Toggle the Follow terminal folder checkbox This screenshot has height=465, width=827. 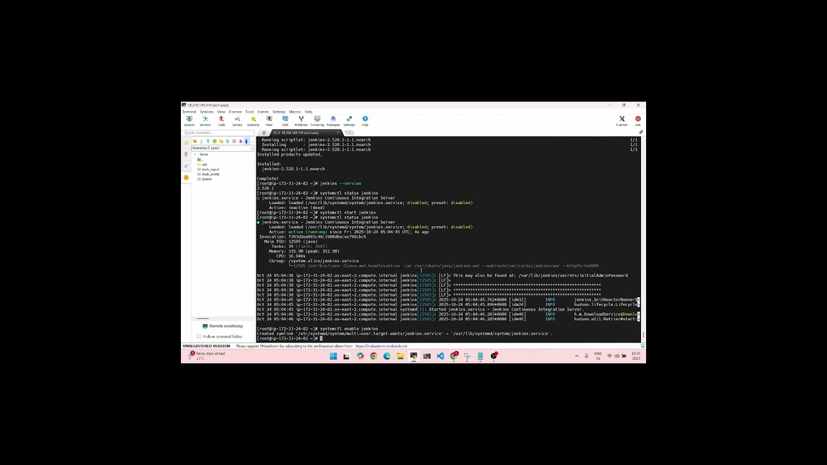click(x=199, y=336)
